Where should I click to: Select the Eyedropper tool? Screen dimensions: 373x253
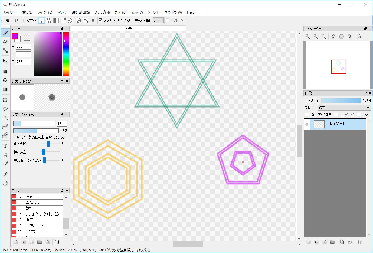tap(5, 174)
